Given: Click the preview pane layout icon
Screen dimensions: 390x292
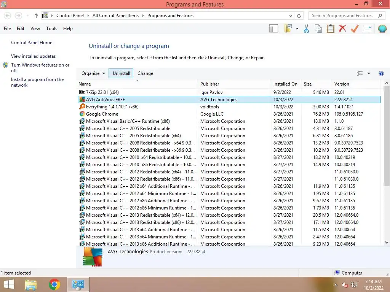Looking at the screenshot, I should click(x=273, y=29).
